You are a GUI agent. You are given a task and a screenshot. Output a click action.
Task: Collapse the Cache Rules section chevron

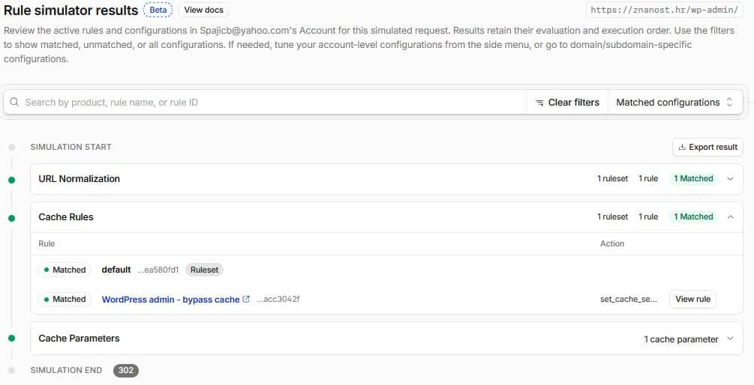pyautogui.click(x=730, y=217)
